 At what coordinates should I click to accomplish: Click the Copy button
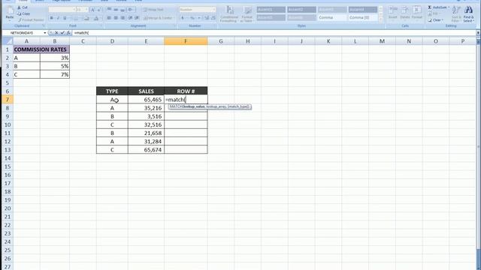coord(23,13)
